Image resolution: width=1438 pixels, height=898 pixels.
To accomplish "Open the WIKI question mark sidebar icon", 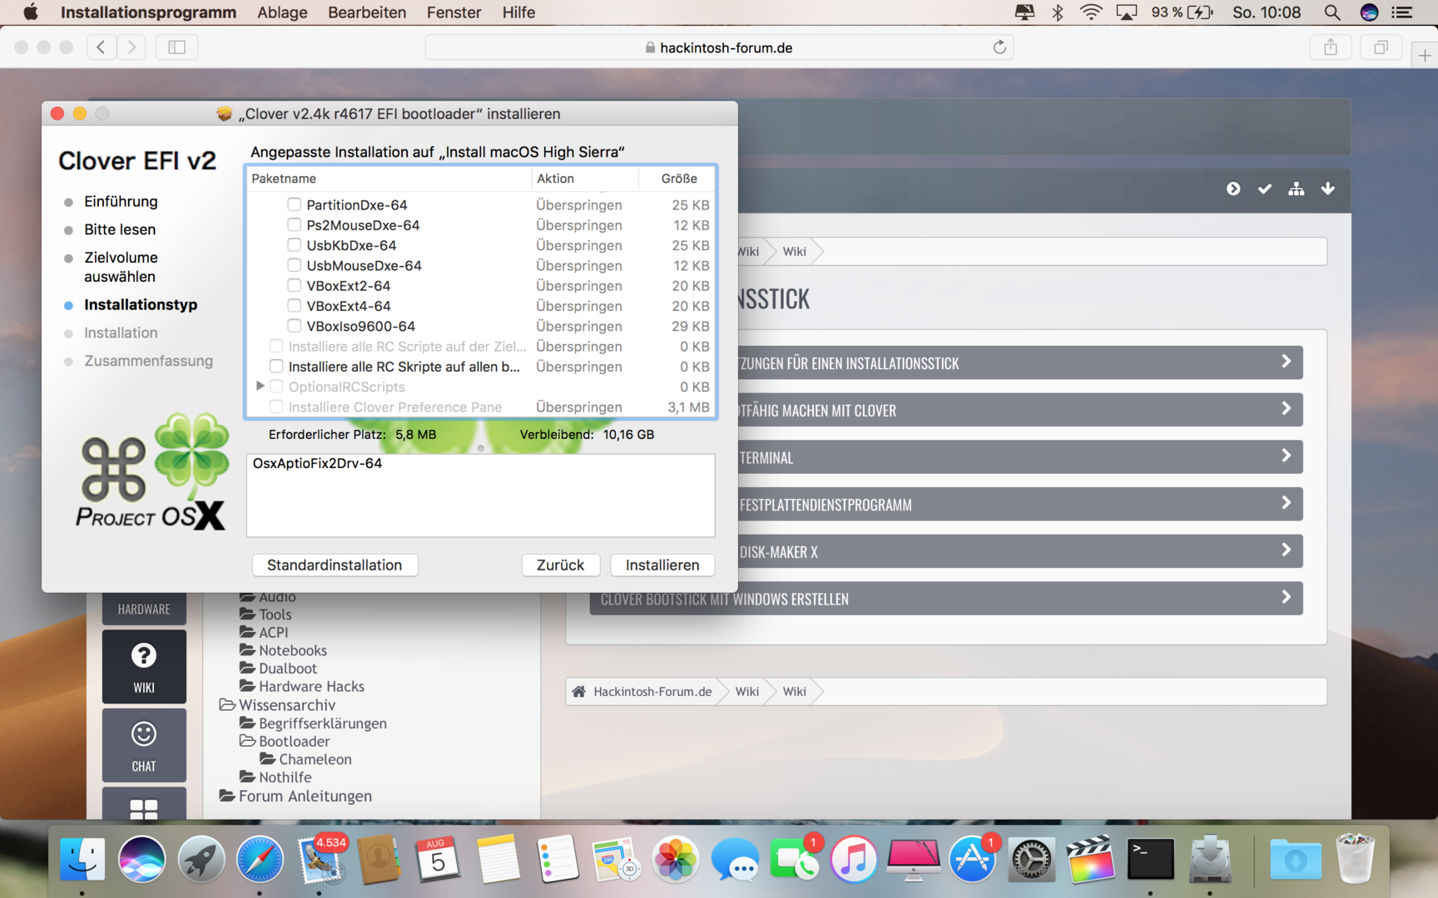I will [x=144, y=666].
